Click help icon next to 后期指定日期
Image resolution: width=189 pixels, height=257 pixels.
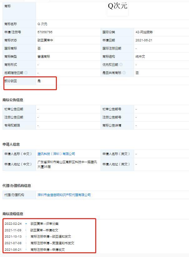tap(26, 73)
